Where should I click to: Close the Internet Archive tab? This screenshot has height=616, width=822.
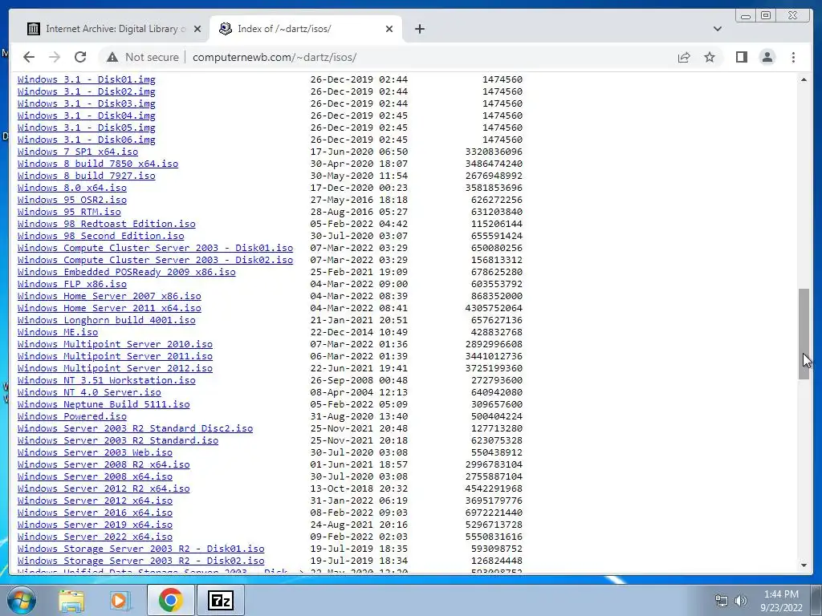coord(197,29)
